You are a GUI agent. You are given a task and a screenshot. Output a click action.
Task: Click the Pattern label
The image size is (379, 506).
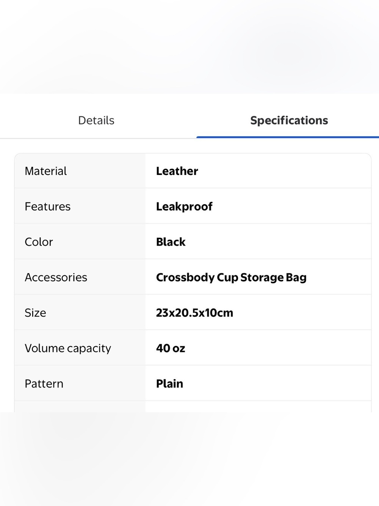point(44,383)
